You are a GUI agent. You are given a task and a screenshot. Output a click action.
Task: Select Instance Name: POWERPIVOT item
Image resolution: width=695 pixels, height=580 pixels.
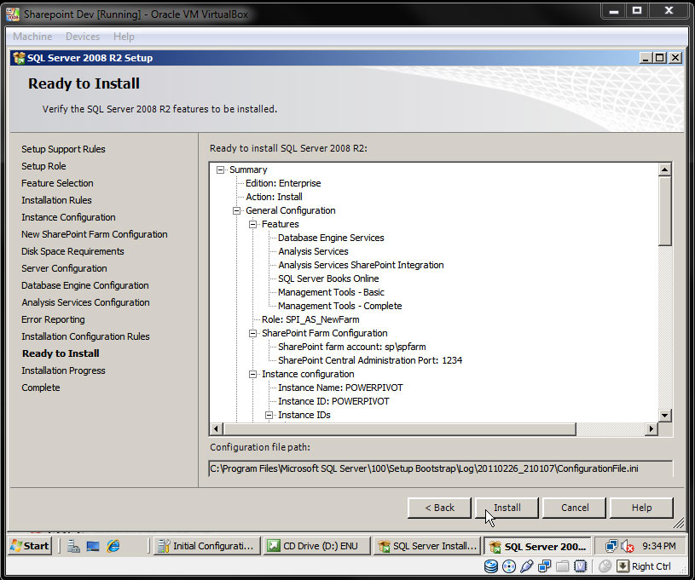[x=340, y=388]
